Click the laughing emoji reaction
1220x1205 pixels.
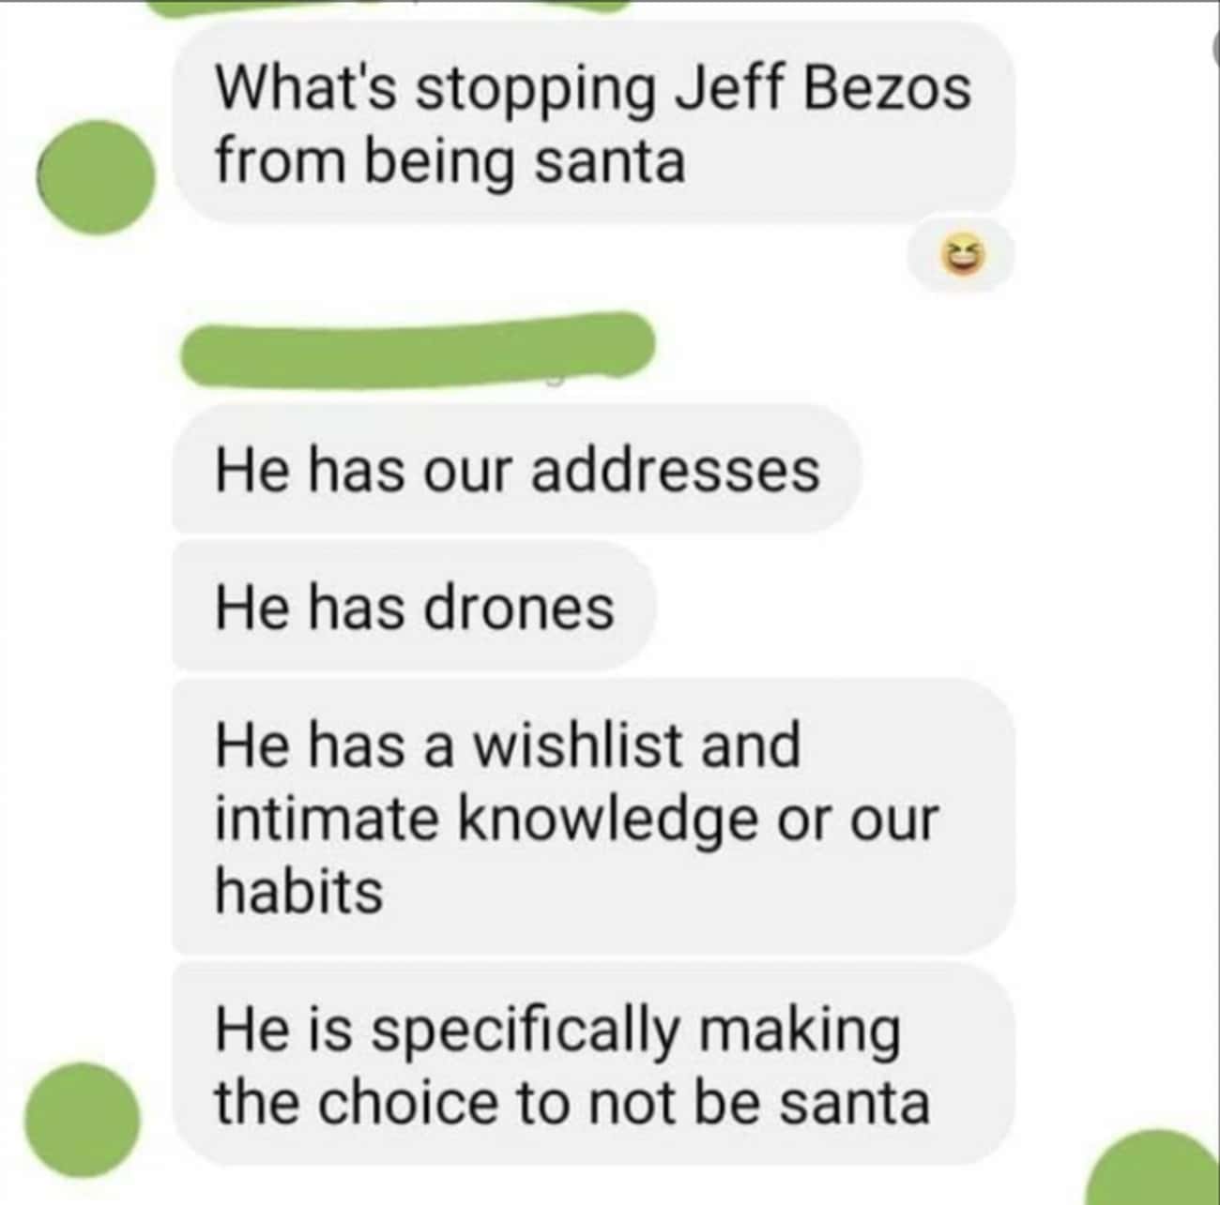coord(962,253)
